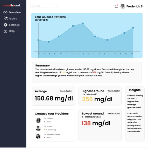The width and height of the screenshot is (148, 148).
Task: Open View In Depth for Lowest Around
Action: point(114,113)
